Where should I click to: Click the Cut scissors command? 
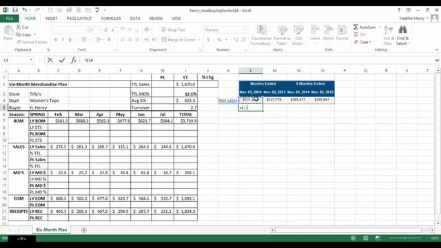tap(22, 27)
